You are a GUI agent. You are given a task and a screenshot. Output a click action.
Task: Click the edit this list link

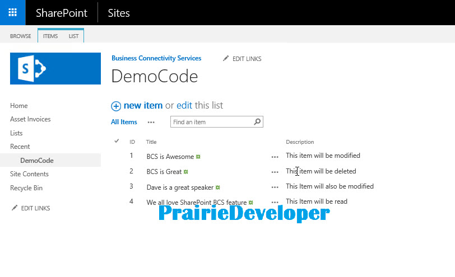click(184, 105)
